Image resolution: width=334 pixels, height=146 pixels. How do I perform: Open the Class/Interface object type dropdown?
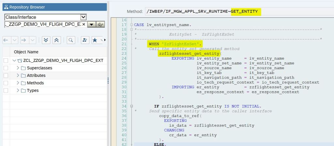click(83, 17)
